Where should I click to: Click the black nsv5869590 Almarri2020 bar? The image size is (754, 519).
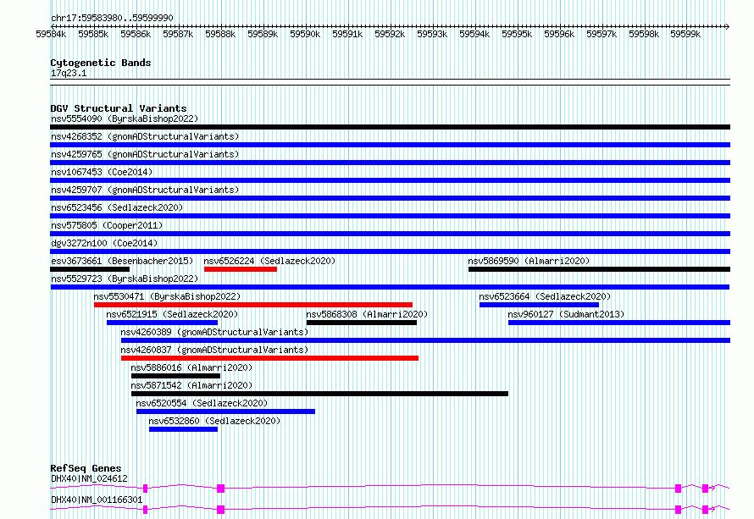point(599,269)
